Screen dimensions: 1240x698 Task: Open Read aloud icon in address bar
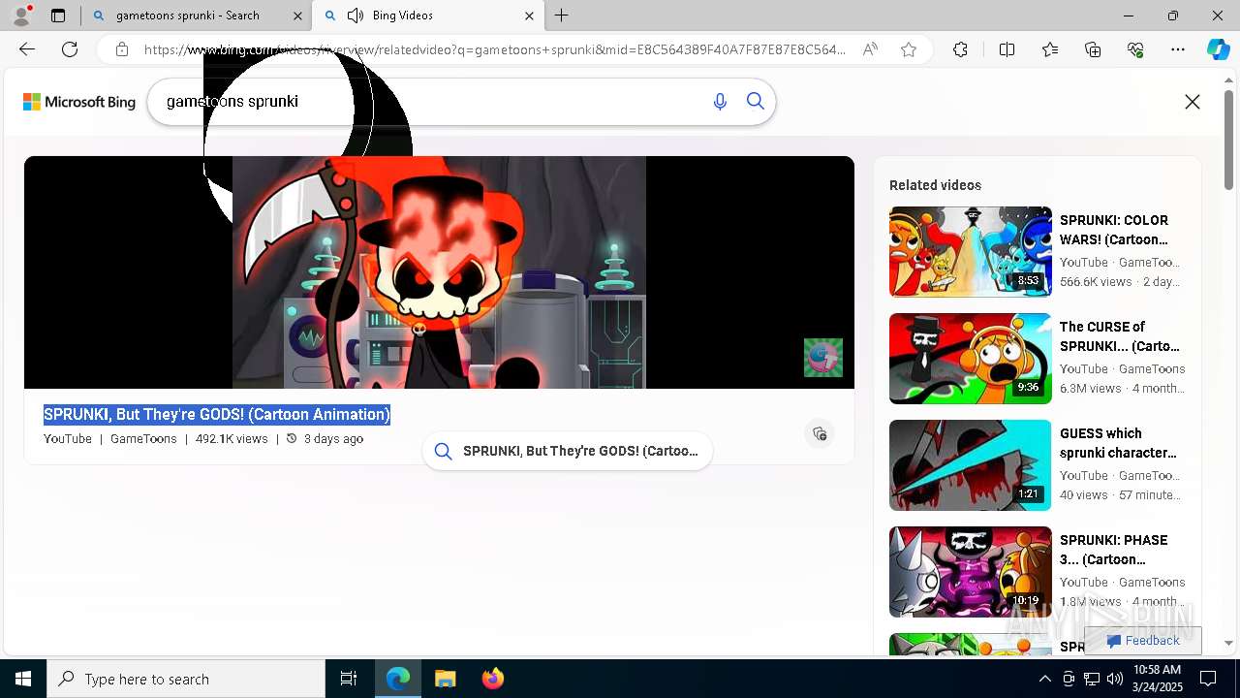click(870, 49)
